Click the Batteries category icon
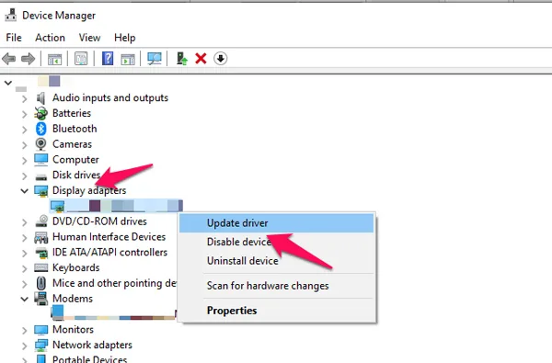The image size is (552, 363). [40, 113]
